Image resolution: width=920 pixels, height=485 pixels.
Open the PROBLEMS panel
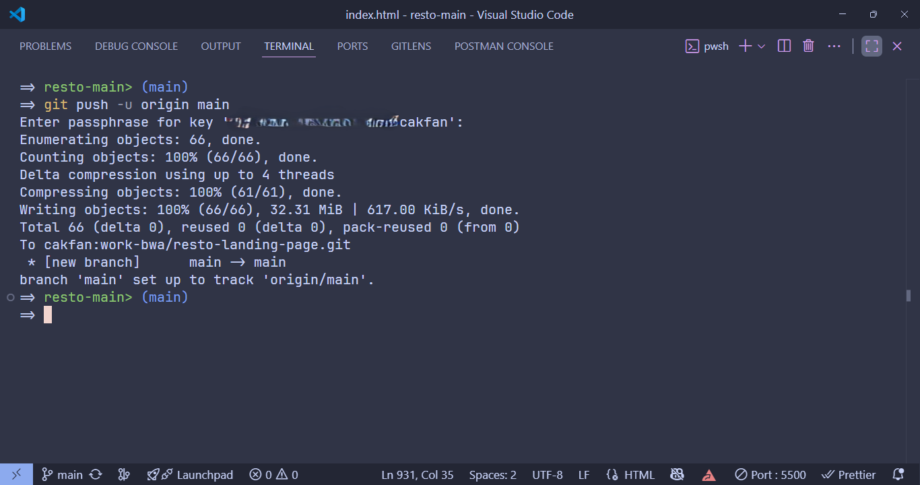point(45,46)
